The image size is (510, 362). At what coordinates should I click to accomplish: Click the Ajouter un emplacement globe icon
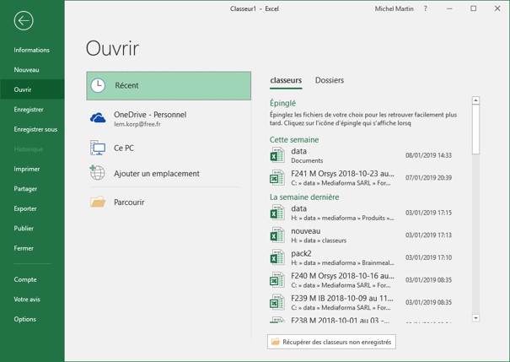(x=99, y=174)
